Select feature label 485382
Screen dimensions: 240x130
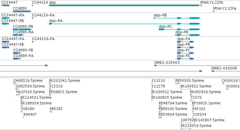(56, 109)
